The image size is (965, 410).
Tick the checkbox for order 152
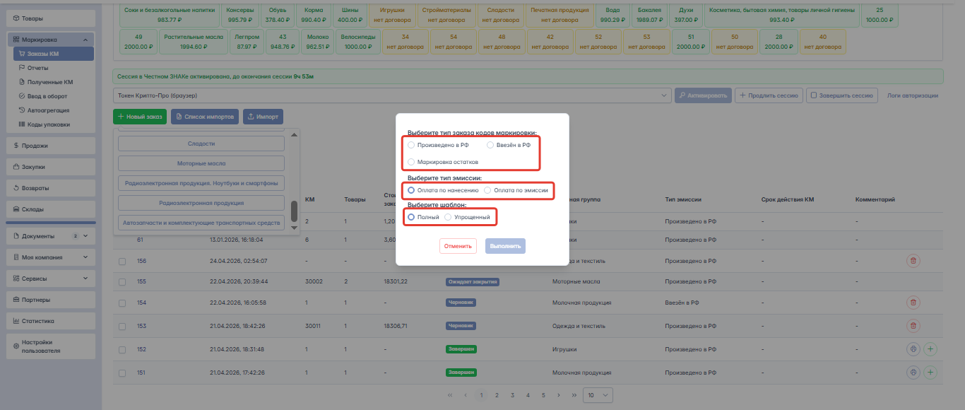[x=122, y=349]
